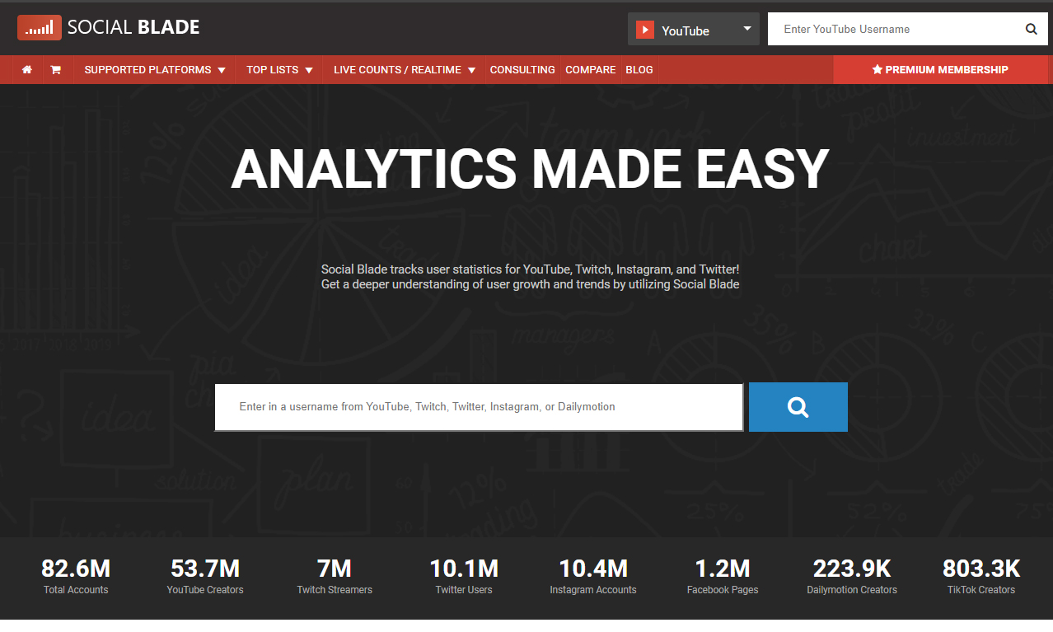
Task: Click the 1.2M Facebook Pages stat
Action: pos(723,576)
